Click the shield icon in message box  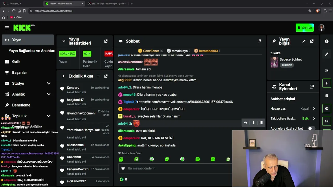[x=123, y=168]
